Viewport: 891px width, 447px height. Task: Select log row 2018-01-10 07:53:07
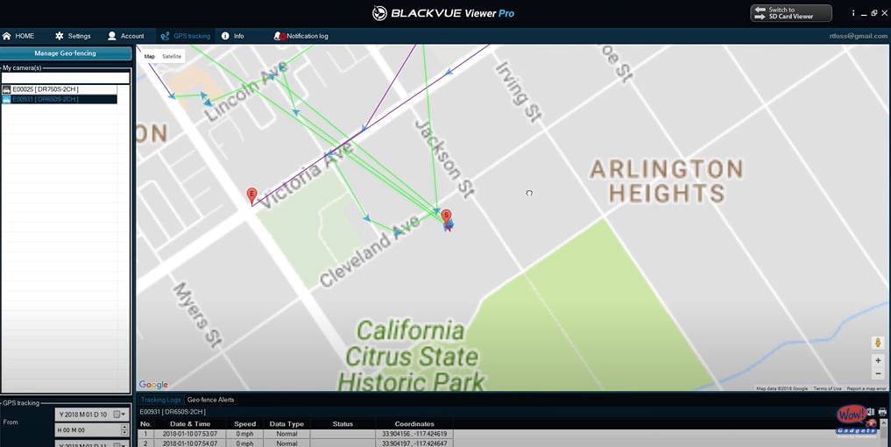[x=295, y=434]
